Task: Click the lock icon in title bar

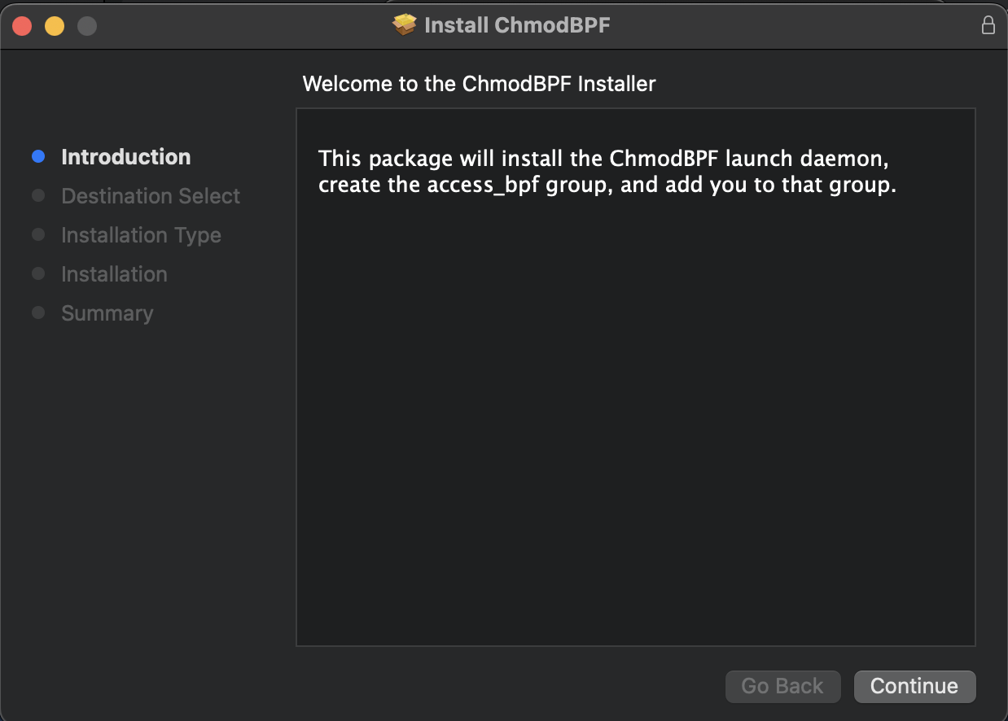Action: point(988,25)
